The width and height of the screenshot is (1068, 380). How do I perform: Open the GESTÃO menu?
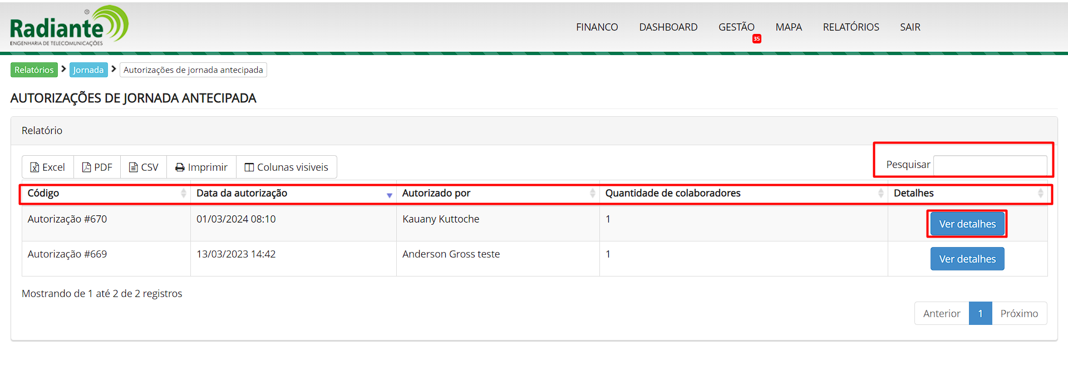point(736,27)
